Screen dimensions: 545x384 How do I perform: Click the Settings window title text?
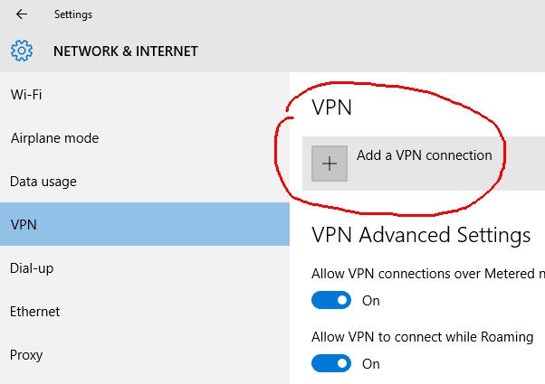[x=73, y=14]
